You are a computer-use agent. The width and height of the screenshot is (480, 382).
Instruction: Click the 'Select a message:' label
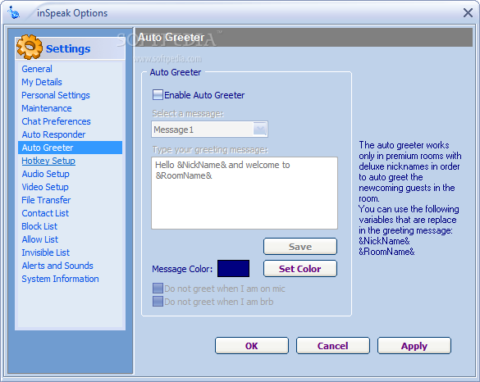point(188,113)
